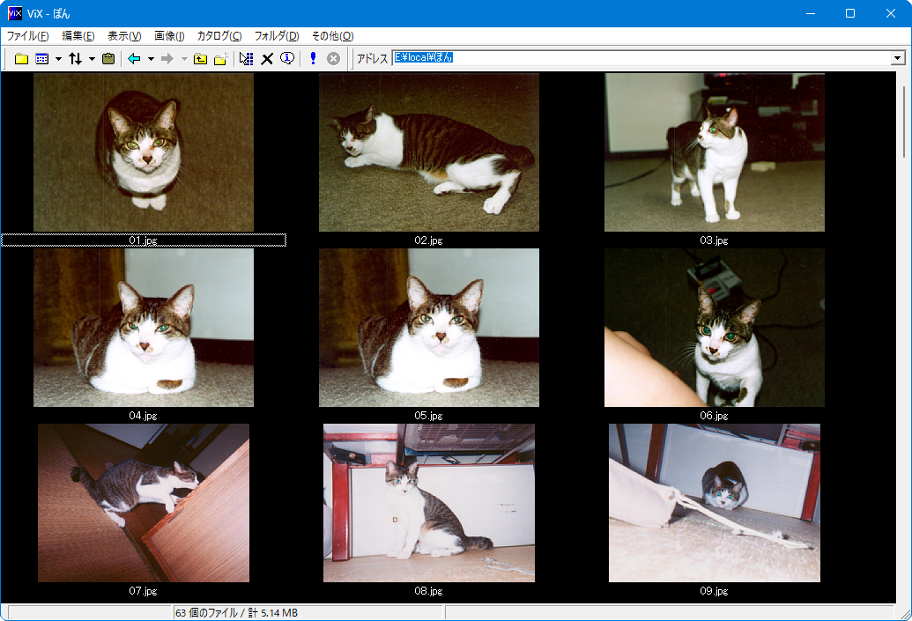Open the 表示(V) menu
Viewport: 912px width, 621px height.
point(124,36)
